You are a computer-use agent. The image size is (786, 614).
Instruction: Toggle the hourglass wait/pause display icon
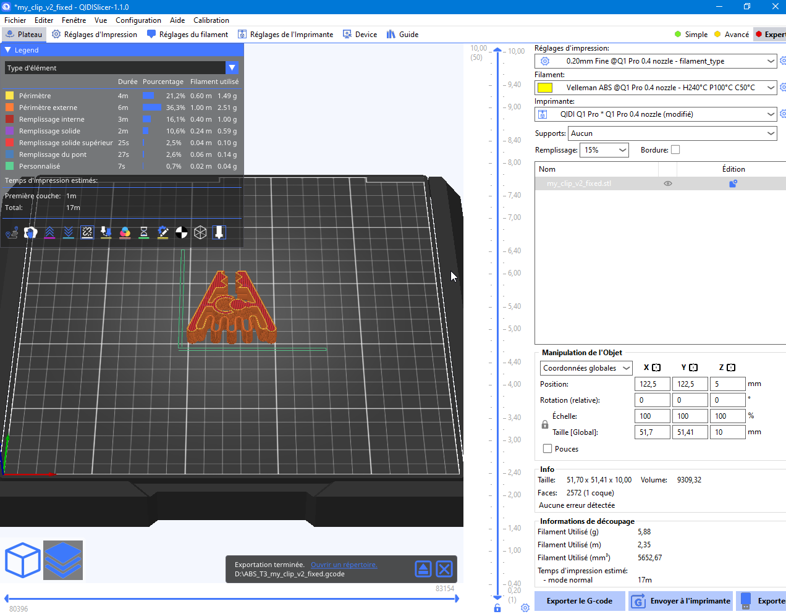coord(143,232)
